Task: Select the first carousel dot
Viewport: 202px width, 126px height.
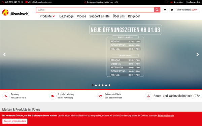Action: [93, 85]
